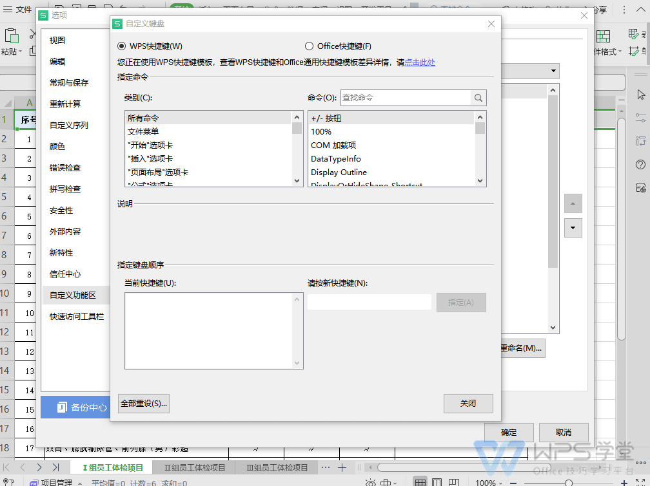Screen dimensions: 650x486
Task: Select 所有命令 in the category list
Action: 208,118
